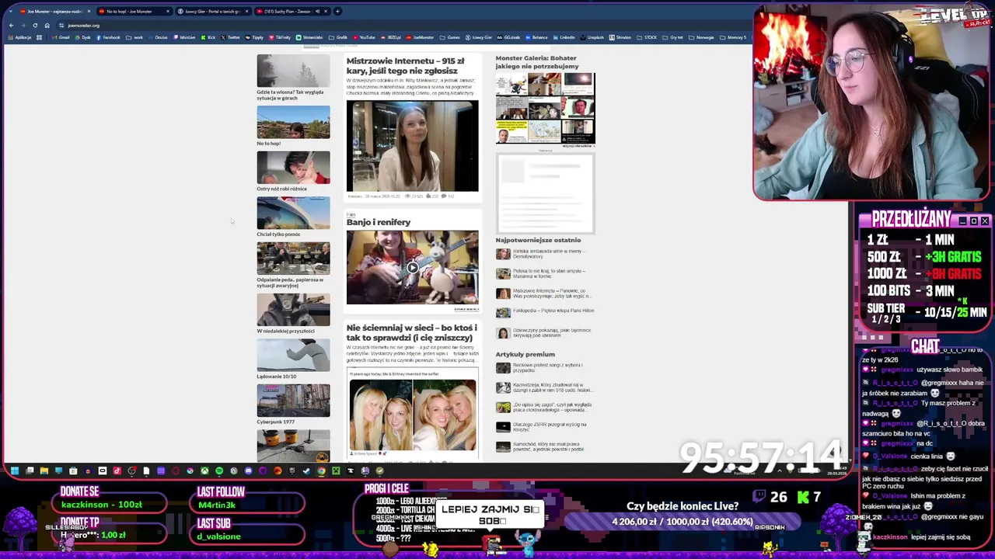This screenshot has height=559, width=995.
Task: Open the Streamlabs bookmark
Action: [x=309, y=37]
